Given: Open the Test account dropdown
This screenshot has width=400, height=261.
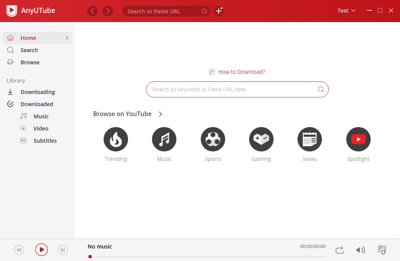Looking at the screenshot, I should (x=346, y=11).
